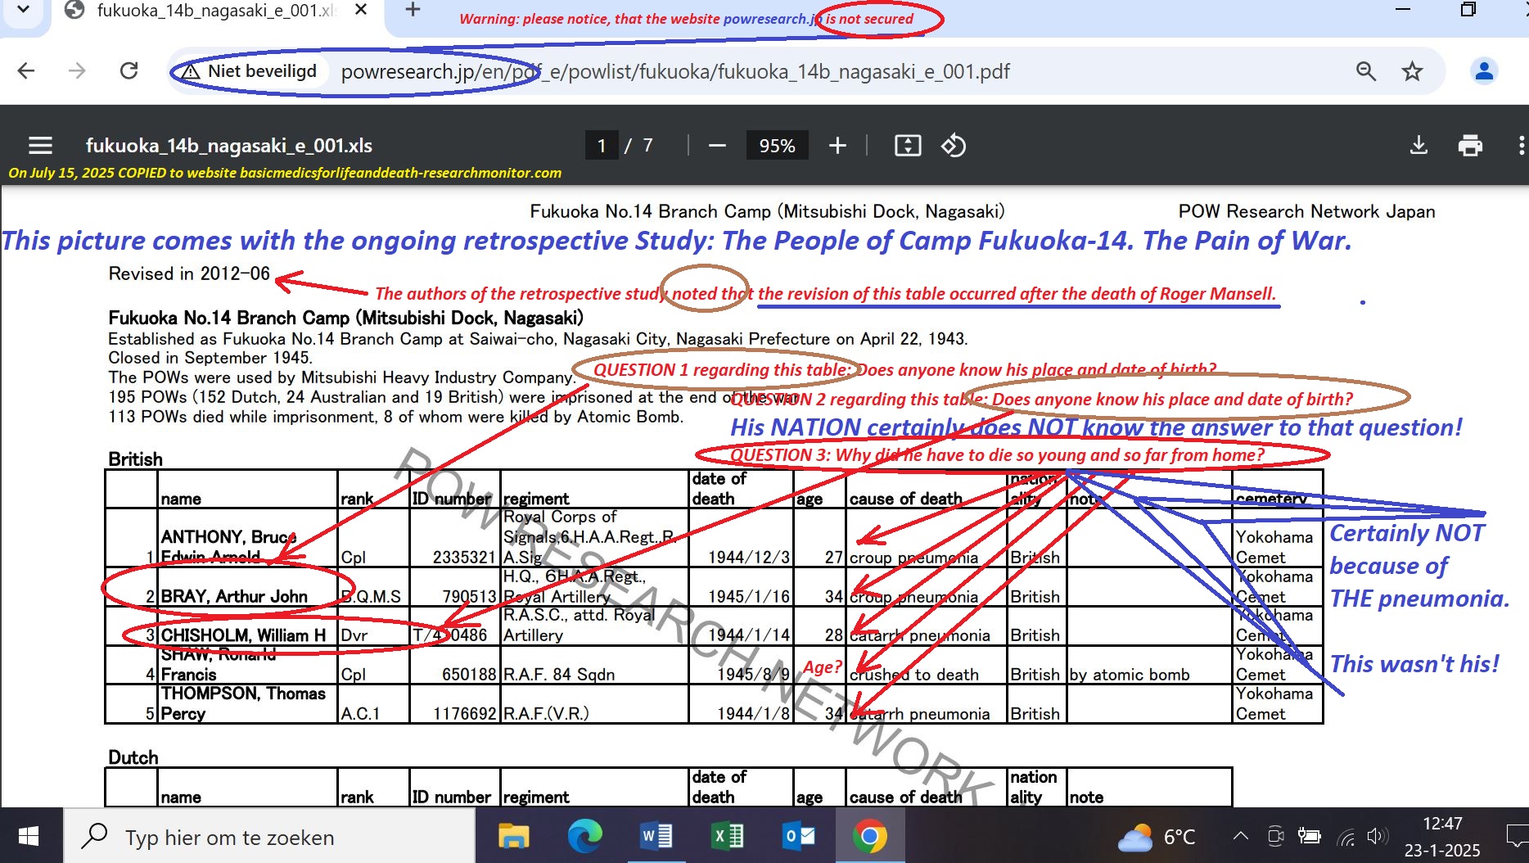The image size is (1529, 863).
Task: Click the 95% zoom level box
Action: [777, 146]
